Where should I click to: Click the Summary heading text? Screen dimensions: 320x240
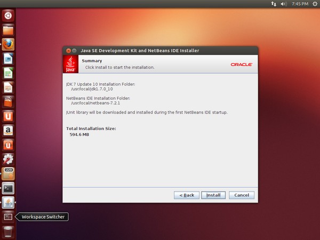(x=92, y=61)
